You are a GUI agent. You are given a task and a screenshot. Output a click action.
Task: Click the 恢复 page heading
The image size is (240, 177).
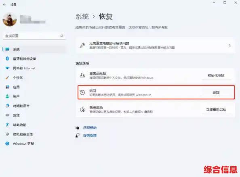pyautogui.click(x=106, y=17)
